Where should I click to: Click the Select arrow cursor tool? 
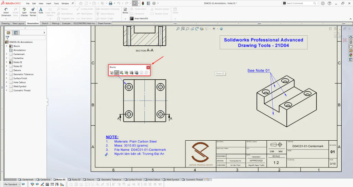tap(135, 3)
